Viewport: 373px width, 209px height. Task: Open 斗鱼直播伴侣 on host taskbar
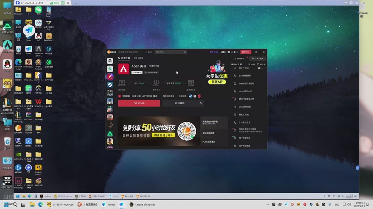pyautogui.click(x=87, y=204)
